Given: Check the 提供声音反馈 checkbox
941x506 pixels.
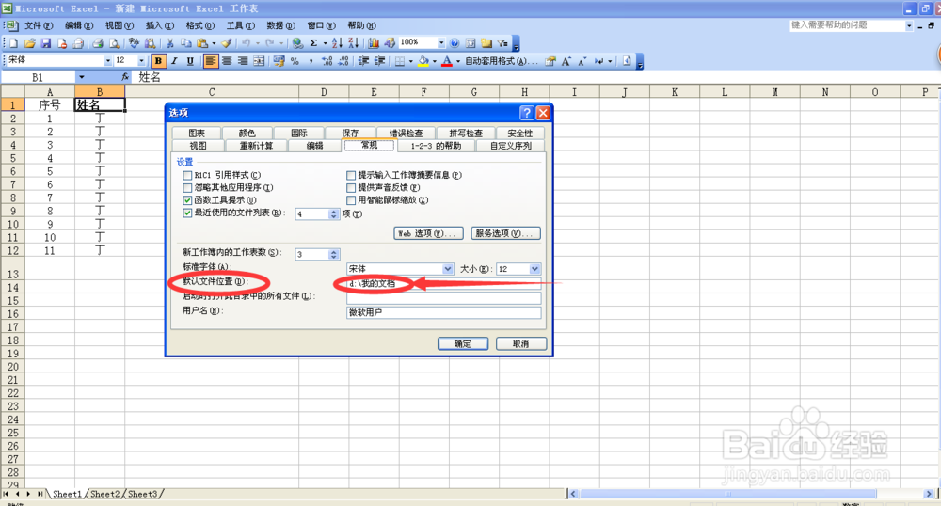Looking at the screenshot, I should click(351, 188).
